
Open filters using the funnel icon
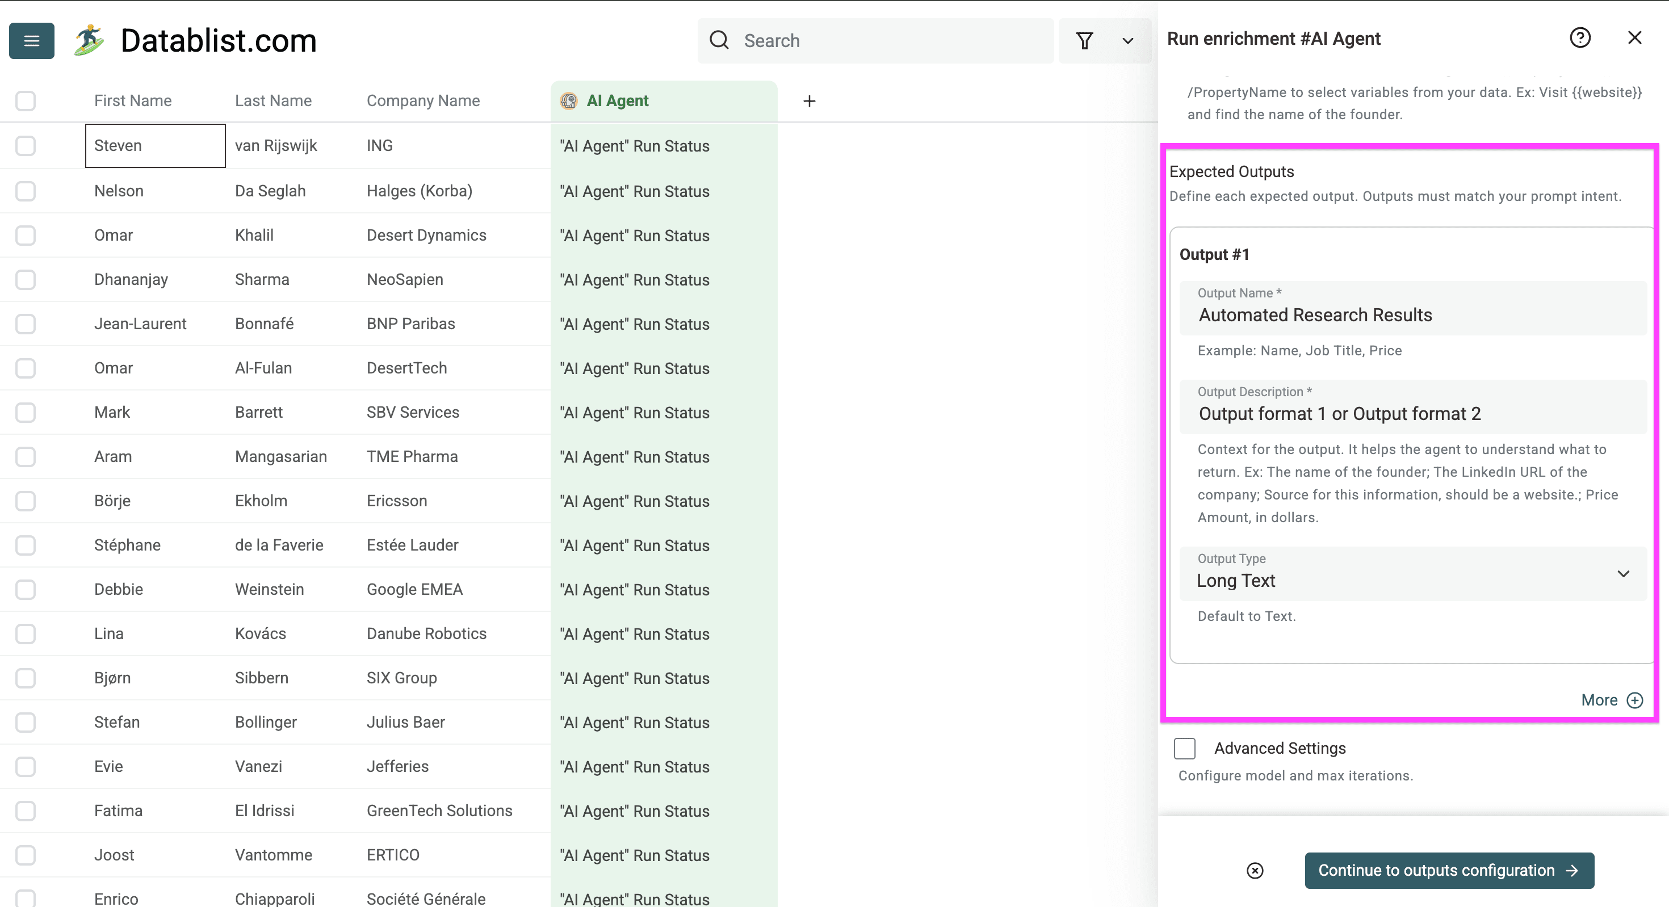[x=1085, y=41]
